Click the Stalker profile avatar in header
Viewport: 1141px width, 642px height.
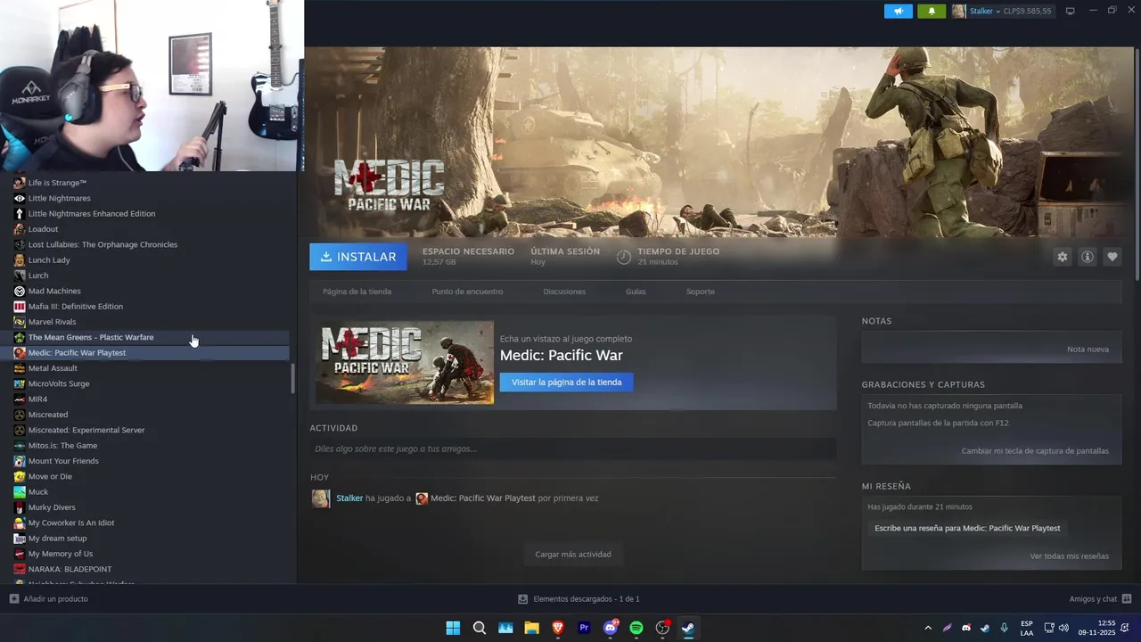(959, 12)
